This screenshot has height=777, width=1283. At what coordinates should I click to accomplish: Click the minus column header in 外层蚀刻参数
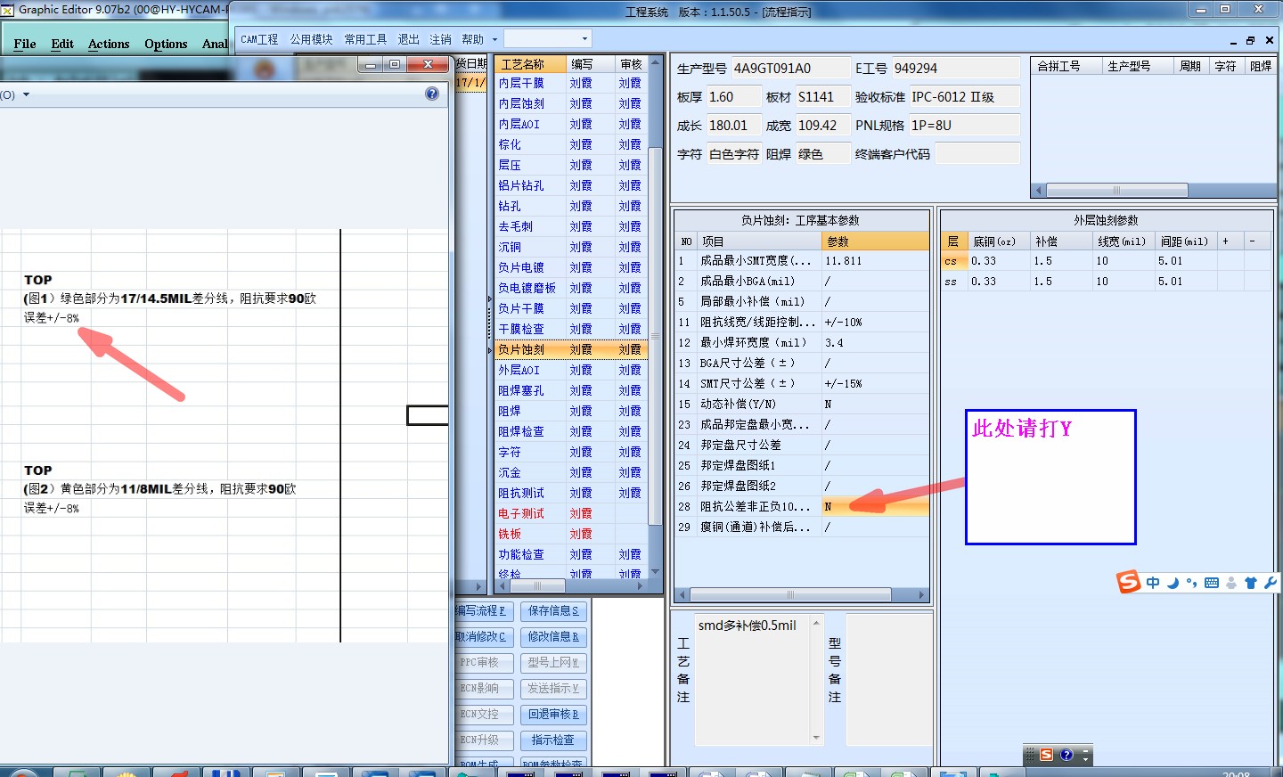pyautogui.click(x=1257, y=241)
